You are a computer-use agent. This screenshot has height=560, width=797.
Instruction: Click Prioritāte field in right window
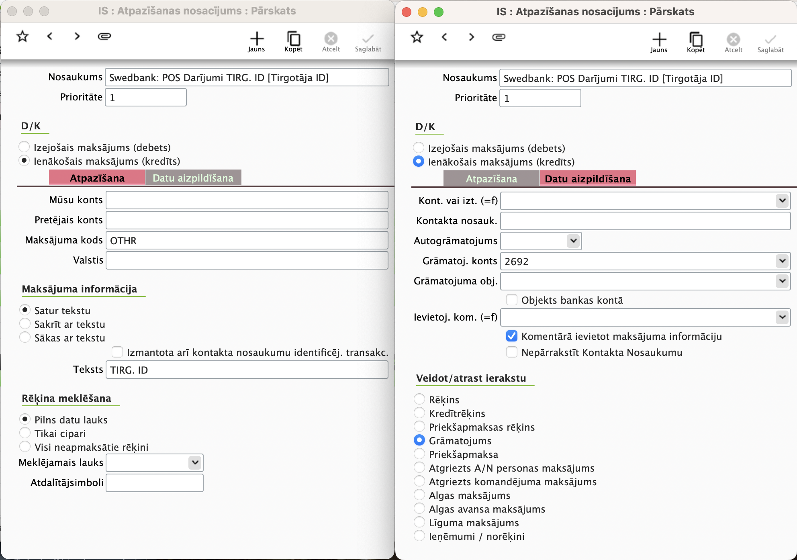coord(540,98)
